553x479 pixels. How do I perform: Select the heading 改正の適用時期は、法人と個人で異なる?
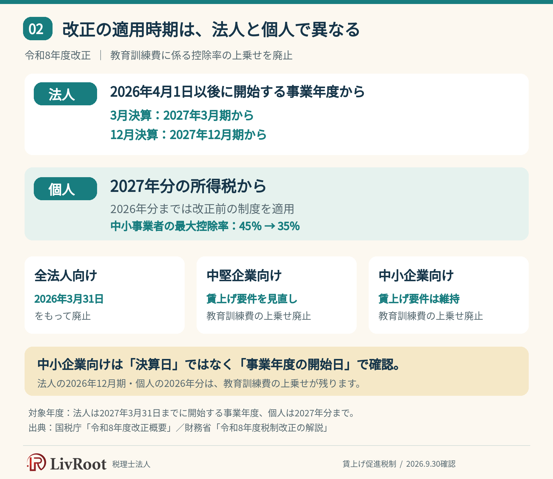[211, 29]
